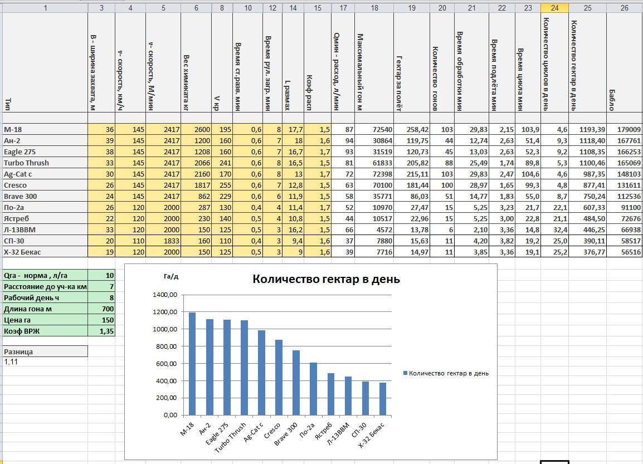Select column header 18

374,8
